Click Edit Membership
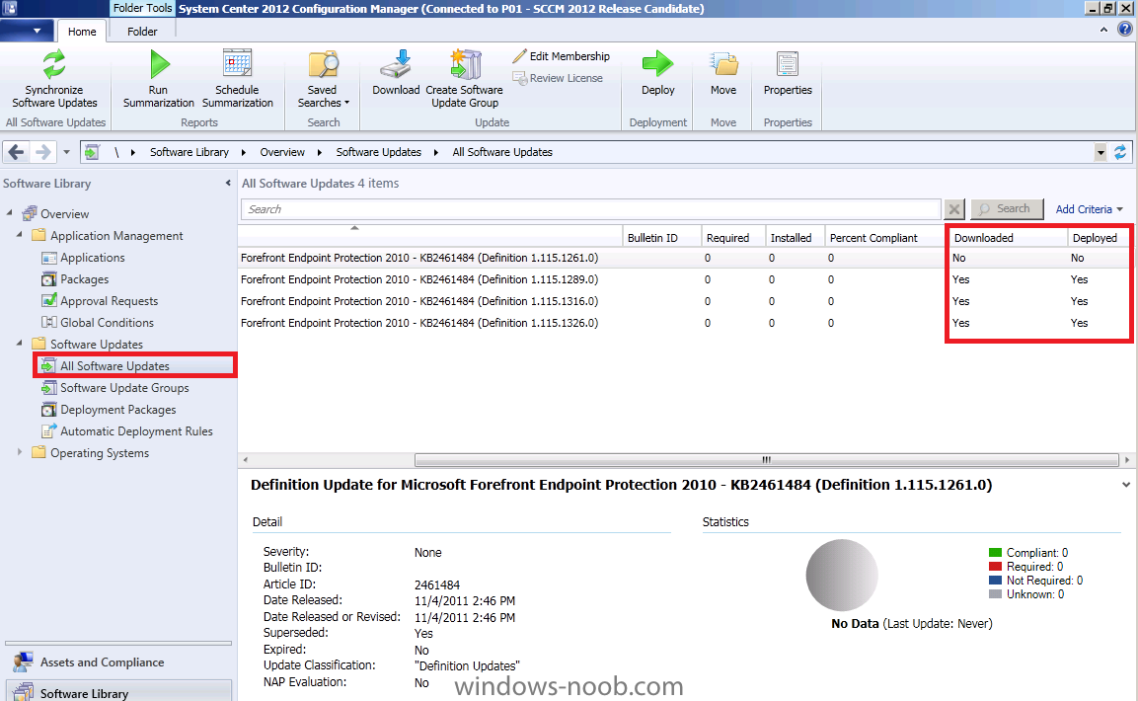 click(x=561, y=56)
